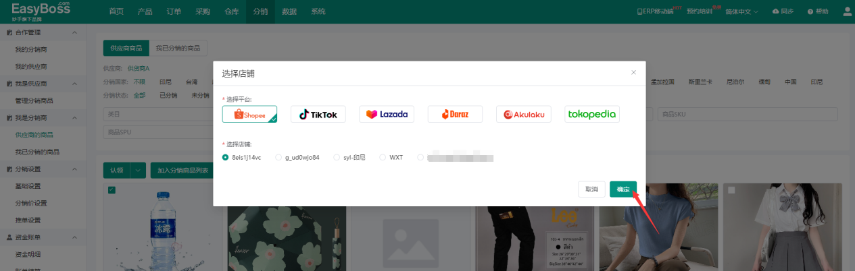
Task: Select store syl-印尼 radio button
Action: click(x=337, y=157)
